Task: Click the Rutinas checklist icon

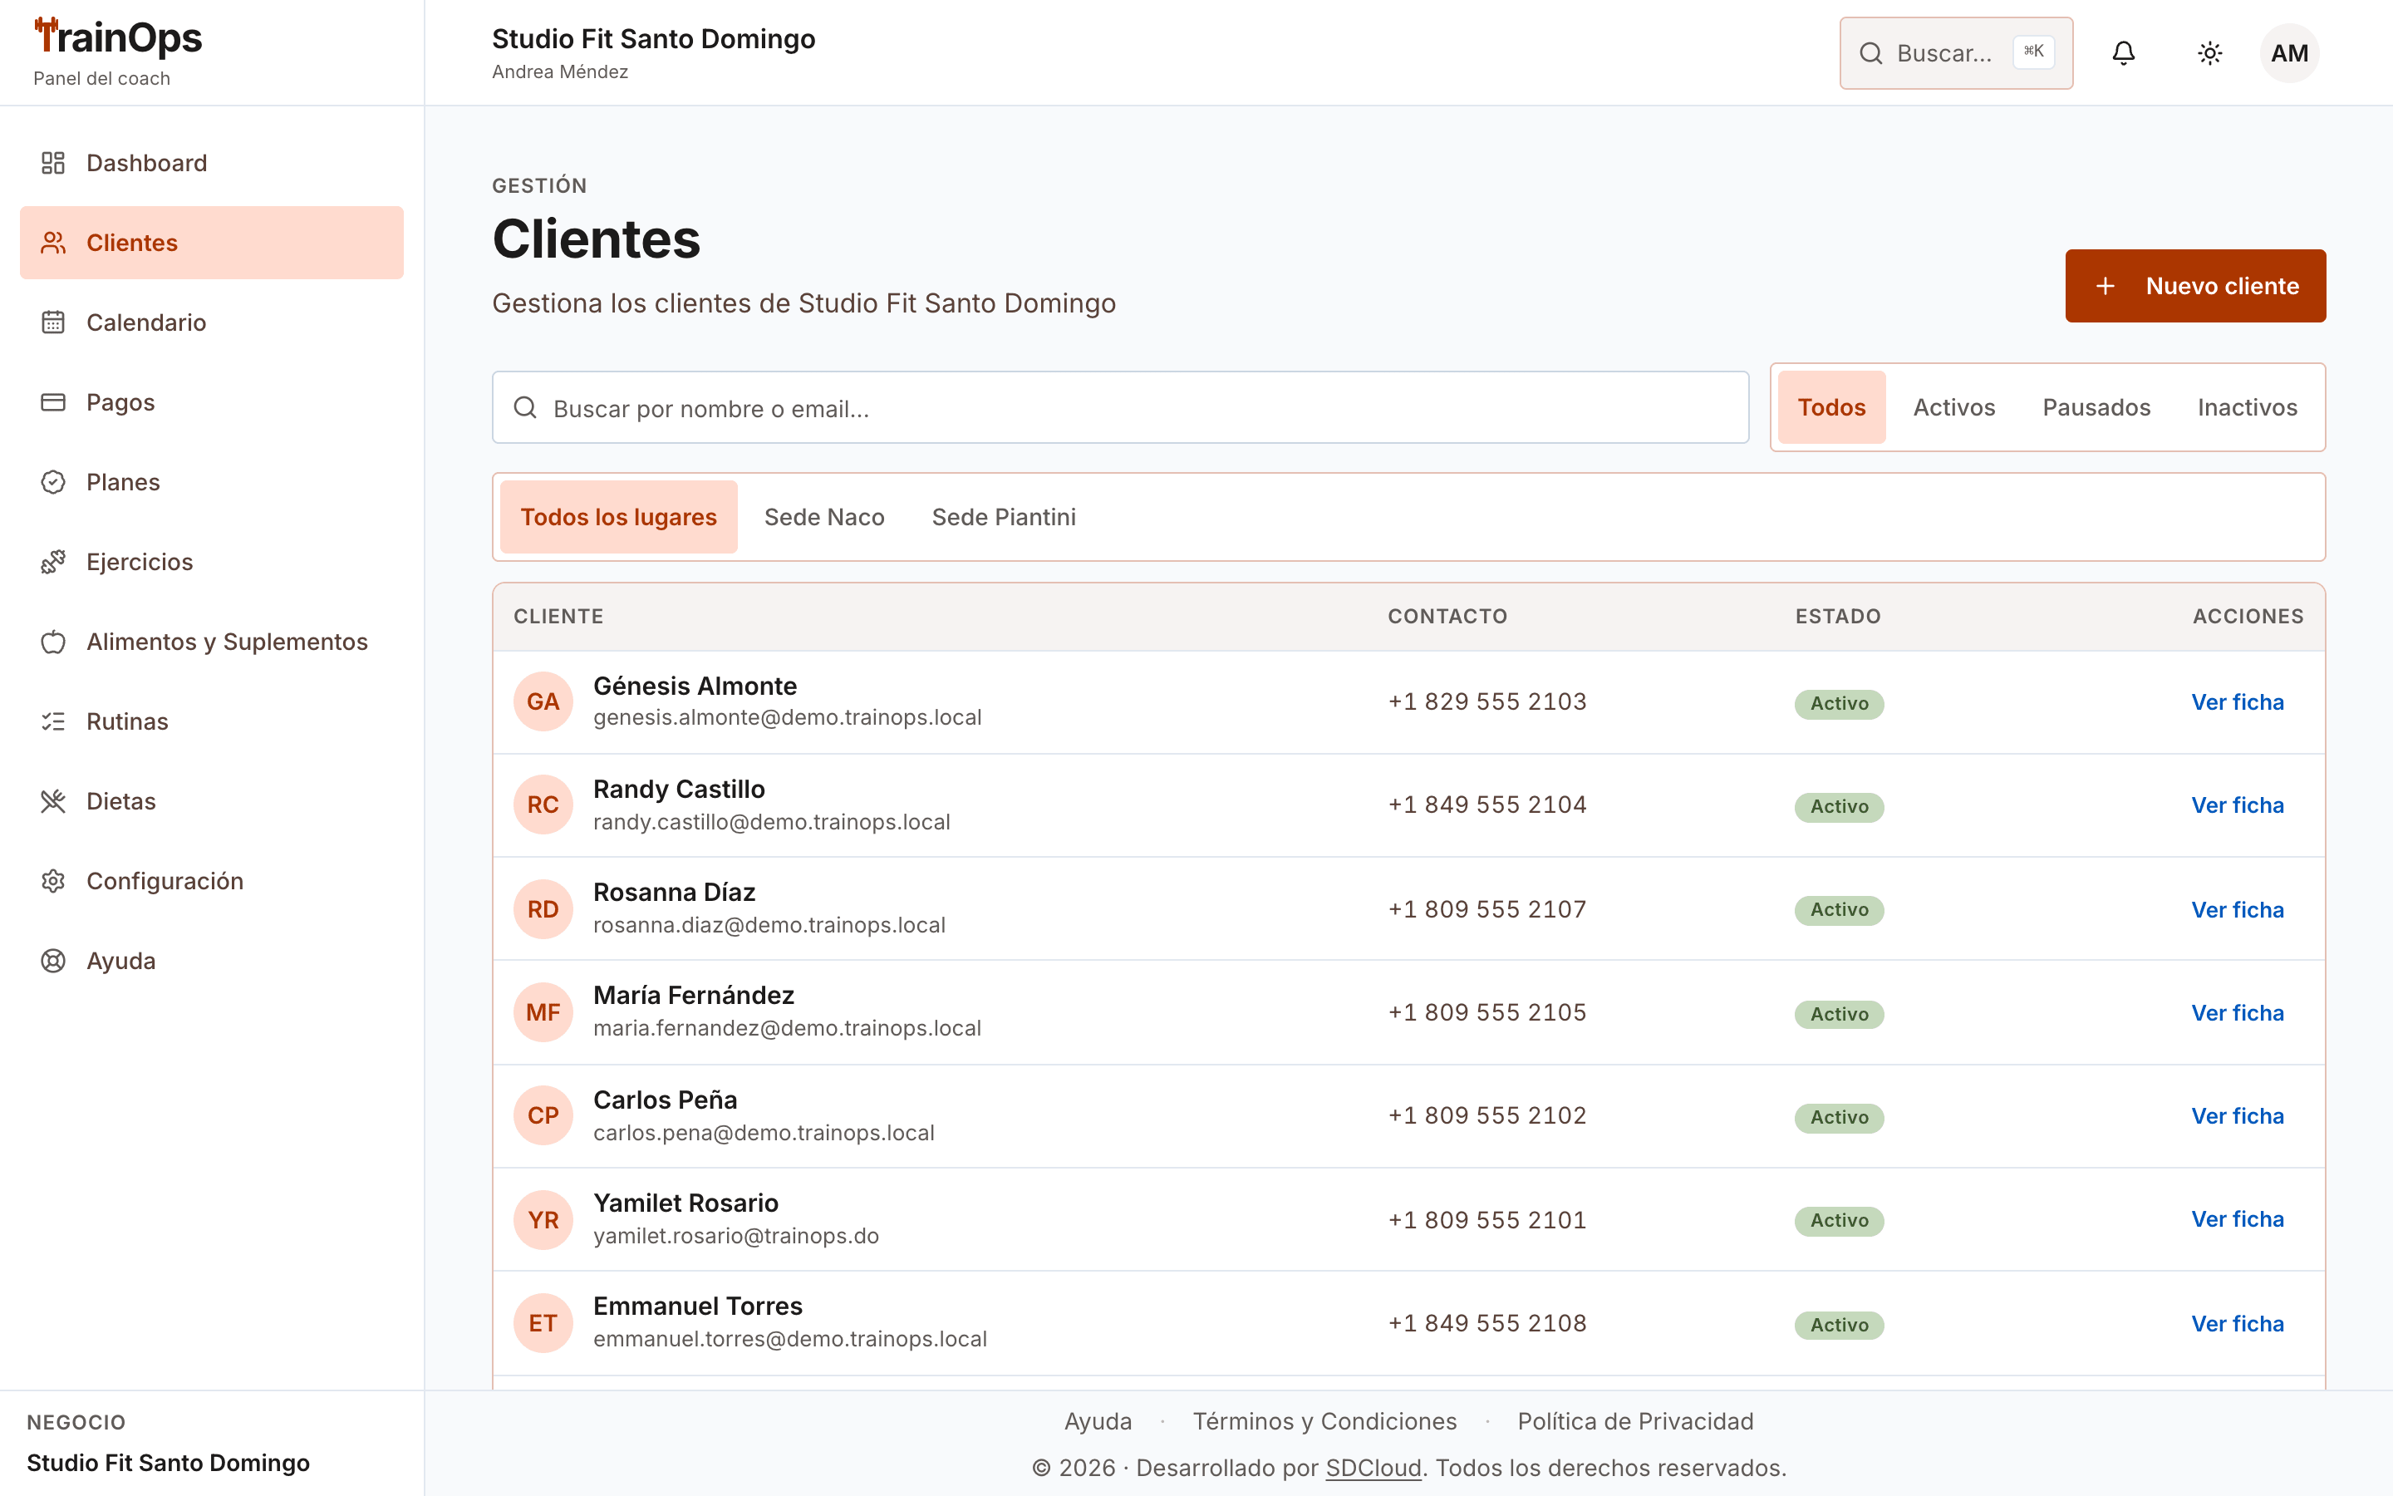Action: click(x=53, y=721)
